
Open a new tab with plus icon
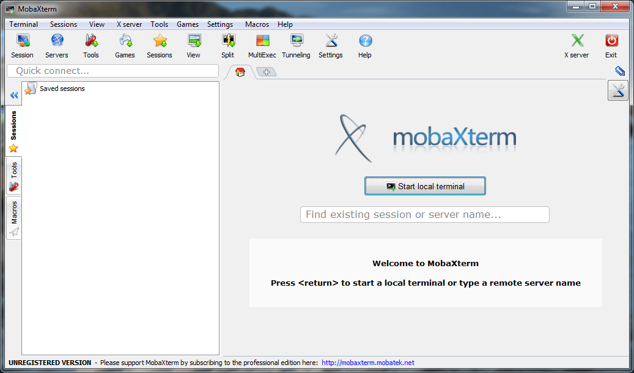[266, 72]
